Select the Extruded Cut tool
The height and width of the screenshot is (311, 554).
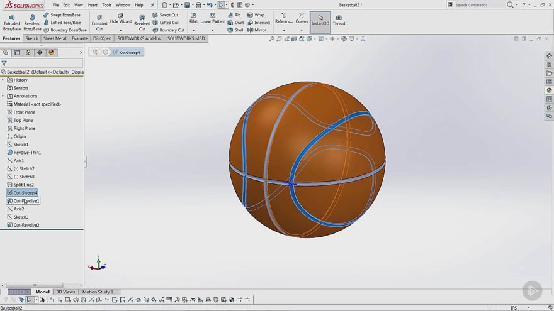coord(99,23)
